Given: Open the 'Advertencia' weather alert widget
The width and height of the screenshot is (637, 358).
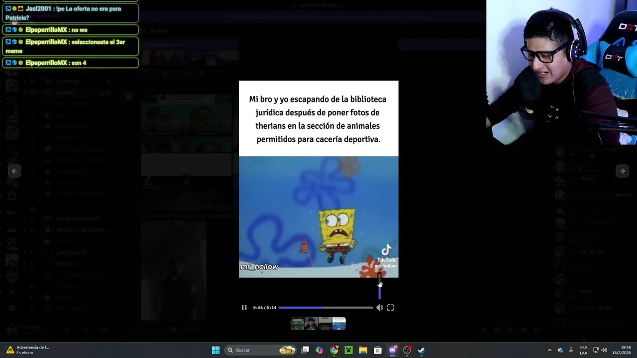Looking at the screenshot, I should tap(28, 350).
